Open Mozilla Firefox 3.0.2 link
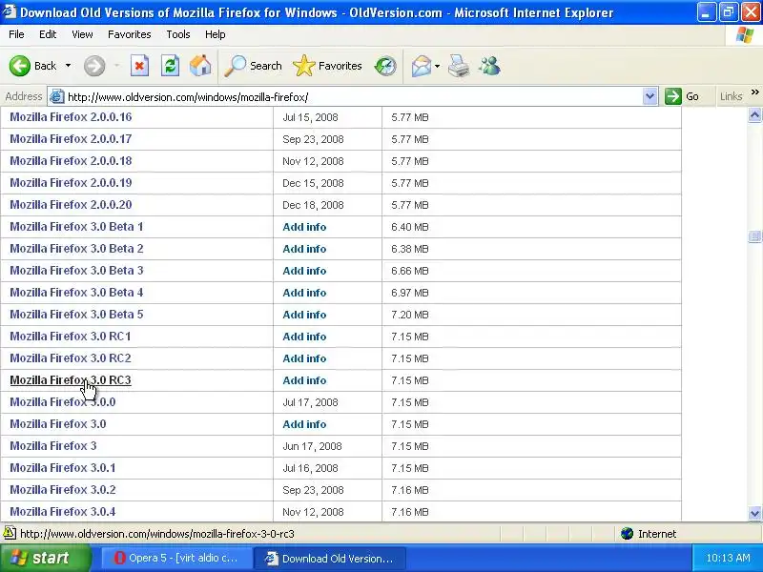The height and width of the screenshot is (572, 763). (x=62, y=490)
